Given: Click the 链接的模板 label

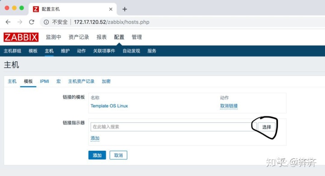Looking at the screenshot, I should (x=74, y=97).
